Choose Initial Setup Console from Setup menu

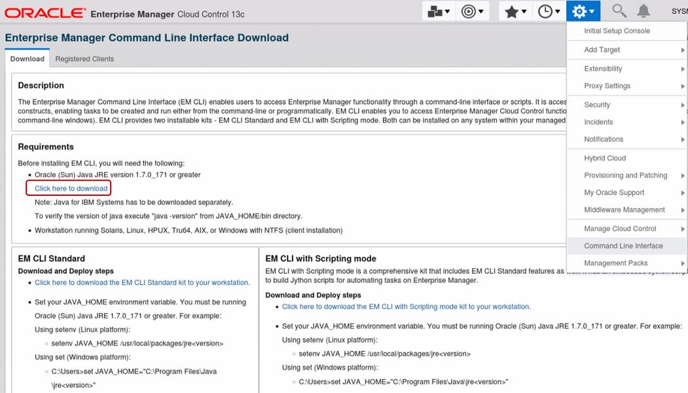click(x=626, y=31)
